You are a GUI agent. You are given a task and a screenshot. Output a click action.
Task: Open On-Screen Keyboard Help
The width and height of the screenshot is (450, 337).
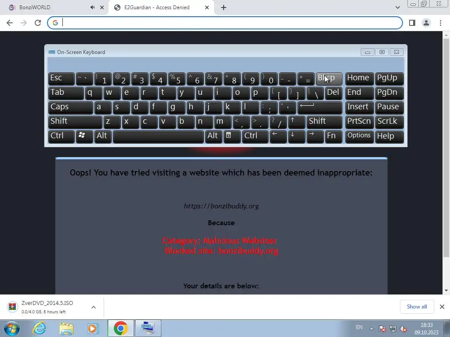coord(389,137)
